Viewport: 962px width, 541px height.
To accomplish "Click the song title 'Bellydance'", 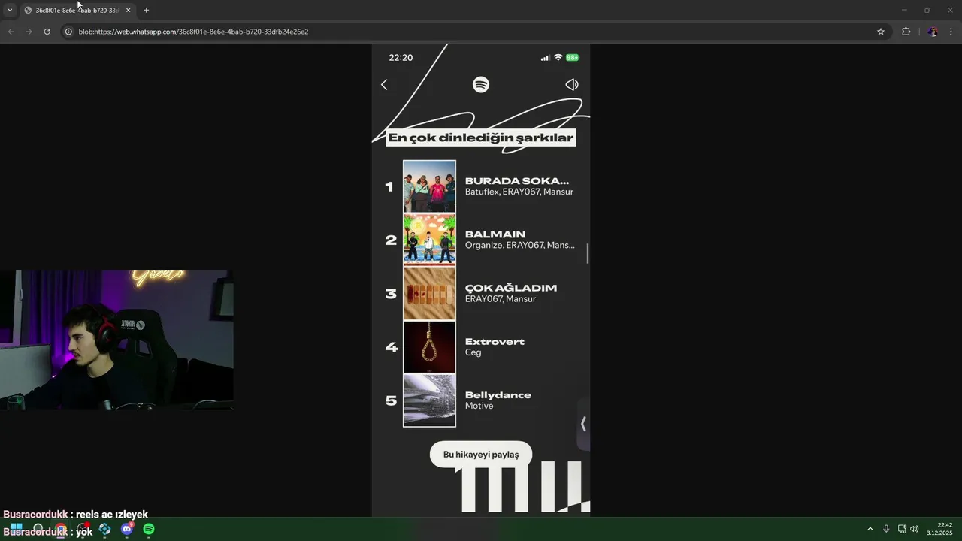I will click(x=498, y=395).
